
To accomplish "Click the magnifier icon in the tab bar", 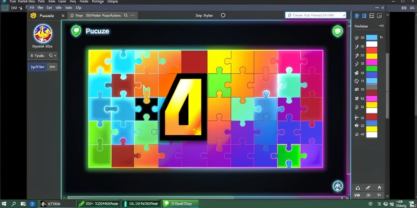I will pyautogui.click(x=126, y=16).
